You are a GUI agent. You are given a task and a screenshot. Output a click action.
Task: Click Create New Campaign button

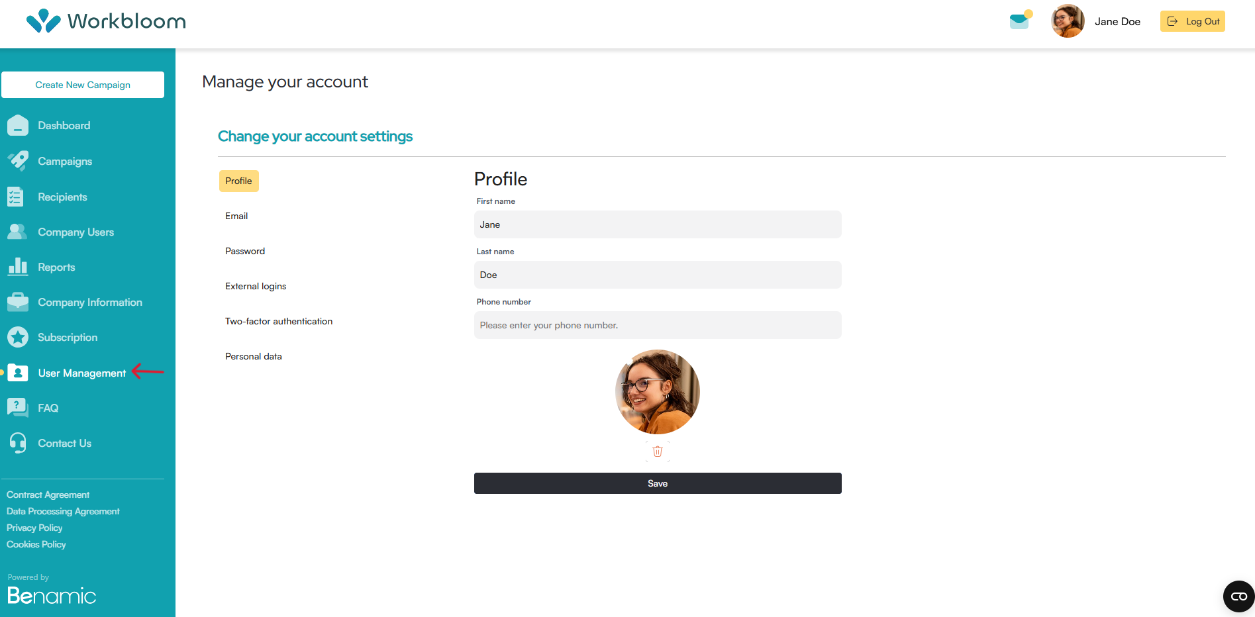[x=83, y=85]
